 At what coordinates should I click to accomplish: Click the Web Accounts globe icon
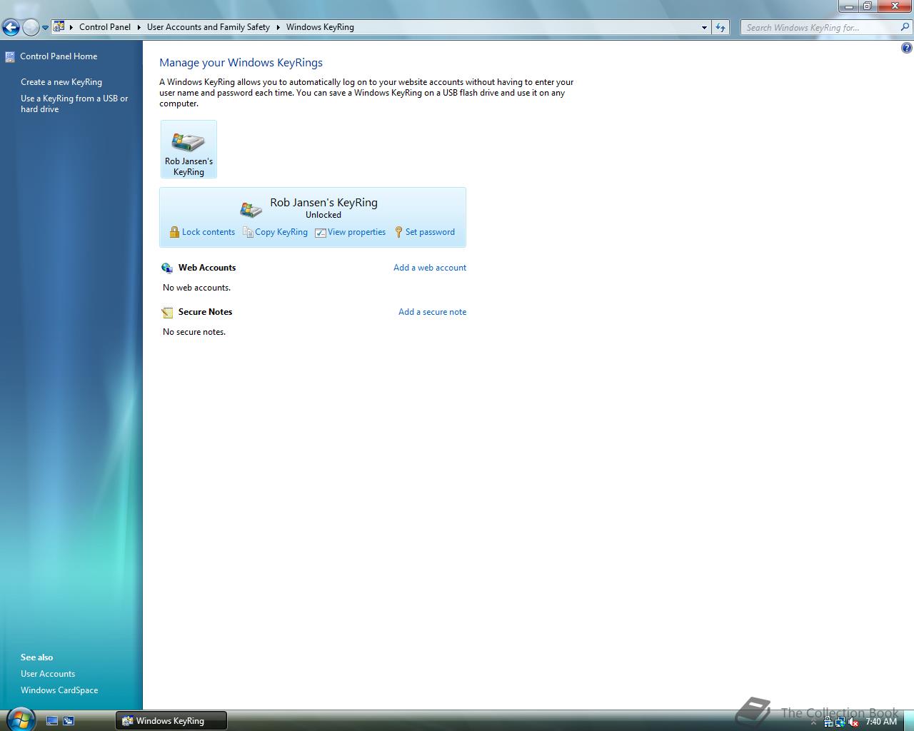[x=167, y=268]
